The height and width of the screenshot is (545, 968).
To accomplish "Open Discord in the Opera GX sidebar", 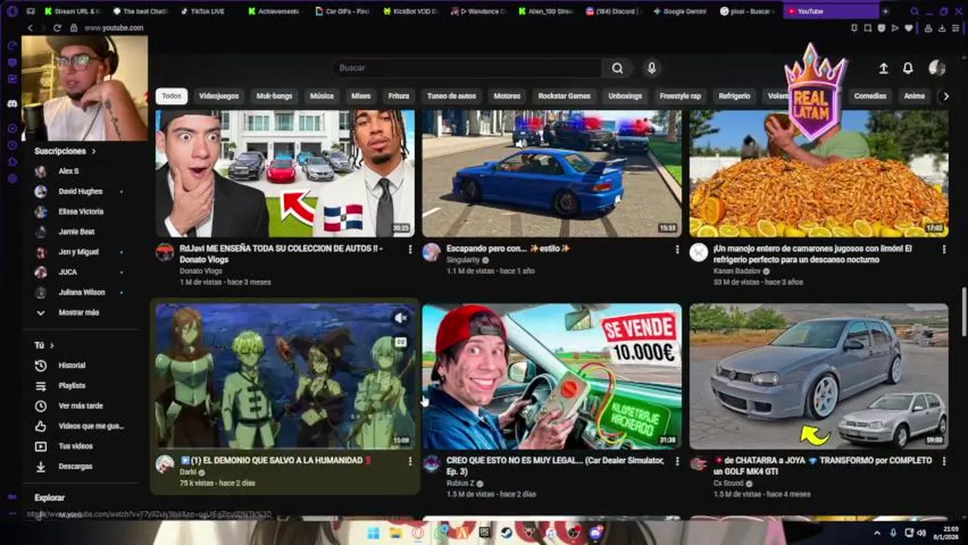I will click(12, 104).
